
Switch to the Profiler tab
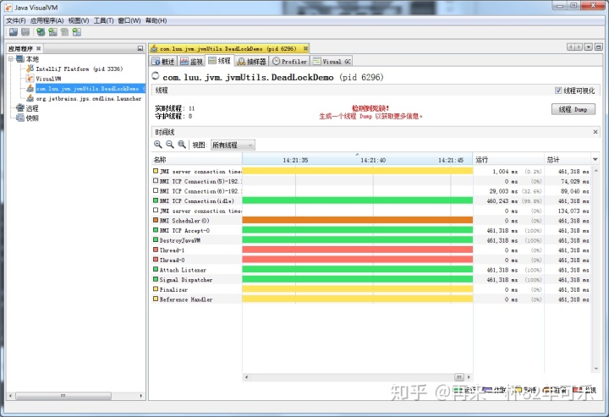pos(290,62)
